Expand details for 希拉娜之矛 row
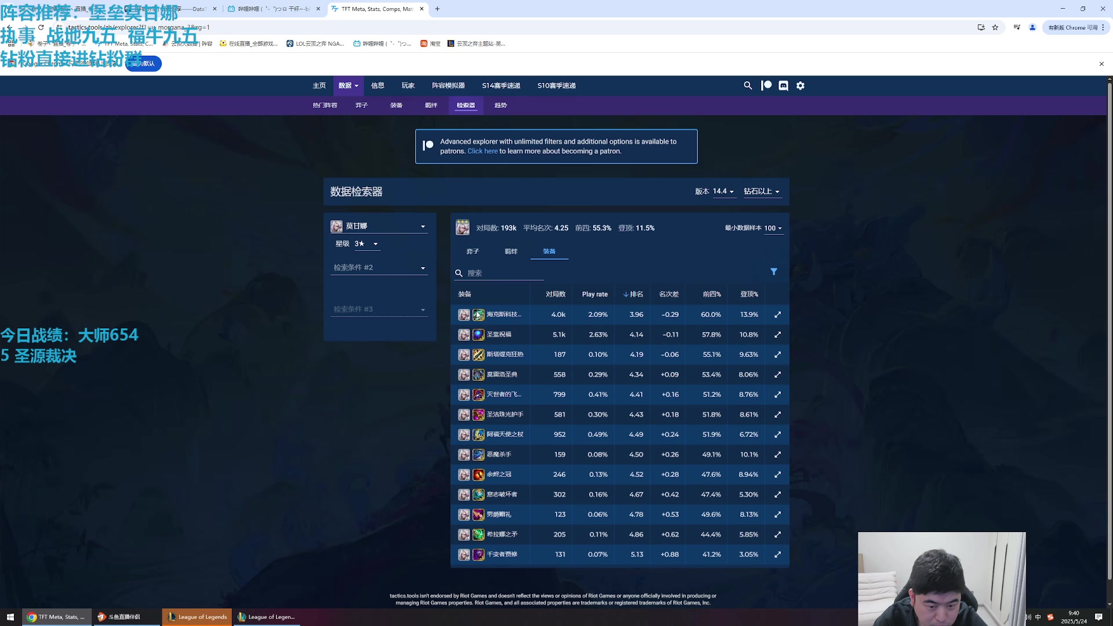This screenshot has width=1113, height=626. (x=778, y=534)
